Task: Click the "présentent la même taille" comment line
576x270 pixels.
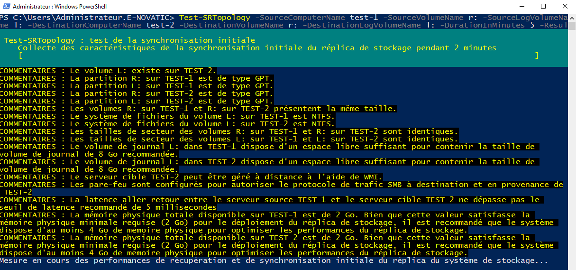Action: (198, 109)
